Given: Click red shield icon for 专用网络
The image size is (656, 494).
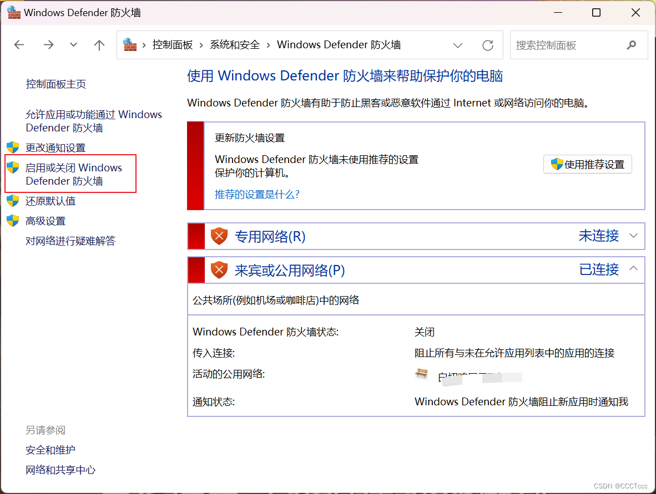Looking at the screenshot, I should click(x=219, y=236).
